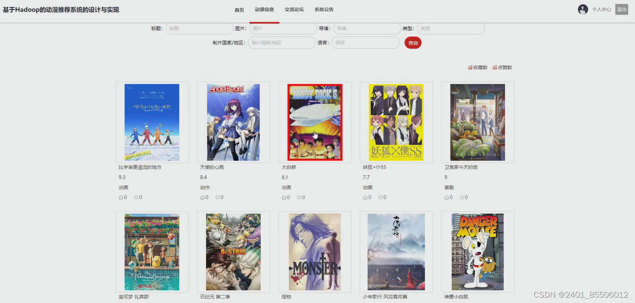The height and width of the screenshot is (303, 635).
Task: Click site title 基于Hadoop的动漫推荐系统
Action: pos(61,10)
